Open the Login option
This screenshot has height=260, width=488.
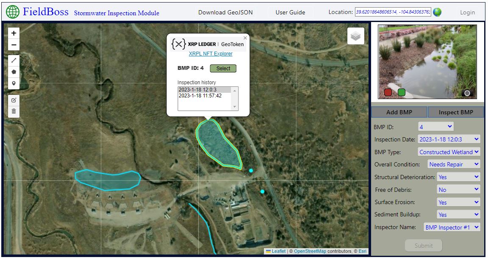coord(467,12)
